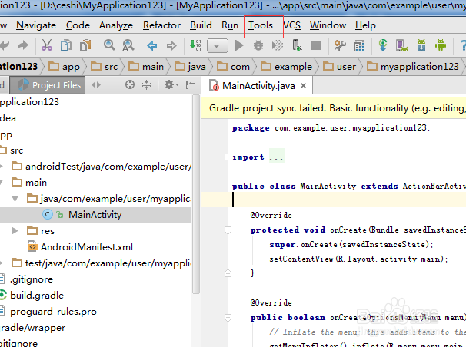Sync Project with Gradle Files icon
The width and height of the screenshot is (466, 347).
pos(383,45)
